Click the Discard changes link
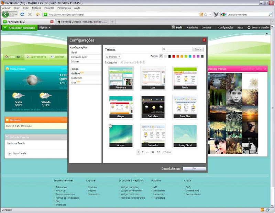Image resolution: width=275 pixels, height=213 pixels. [x=171, y=168]
